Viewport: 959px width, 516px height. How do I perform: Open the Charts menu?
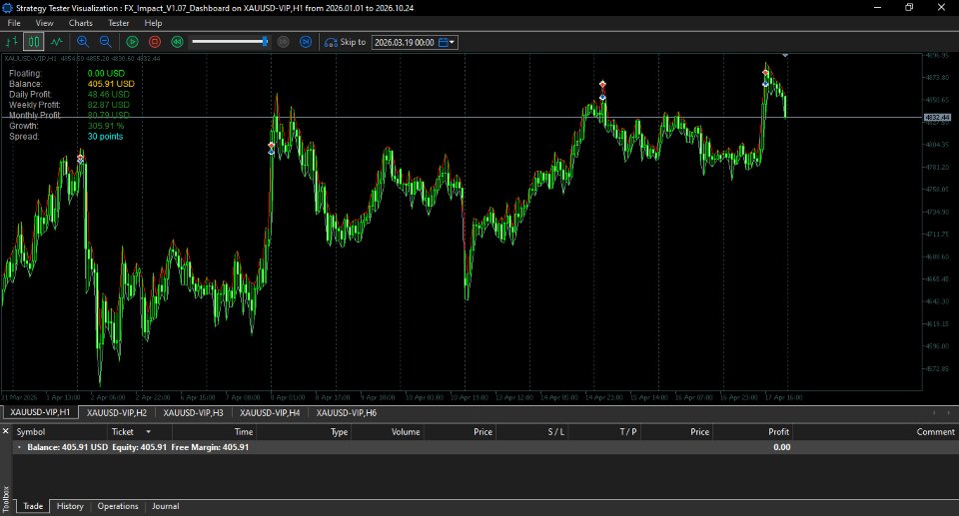[x=81, y=23]
